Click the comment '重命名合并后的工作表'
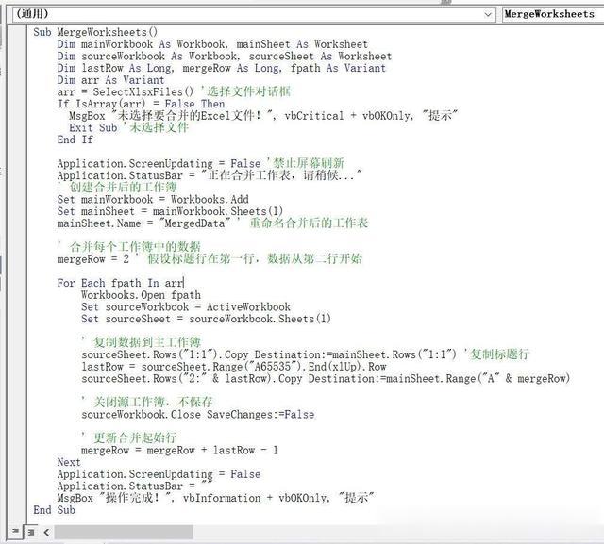 tap(309, 223)
